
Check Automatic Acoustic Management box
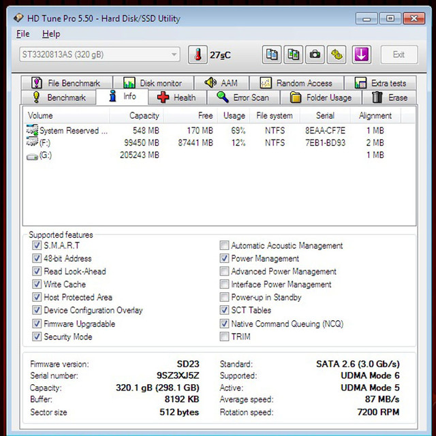click(x=224, y=245)
